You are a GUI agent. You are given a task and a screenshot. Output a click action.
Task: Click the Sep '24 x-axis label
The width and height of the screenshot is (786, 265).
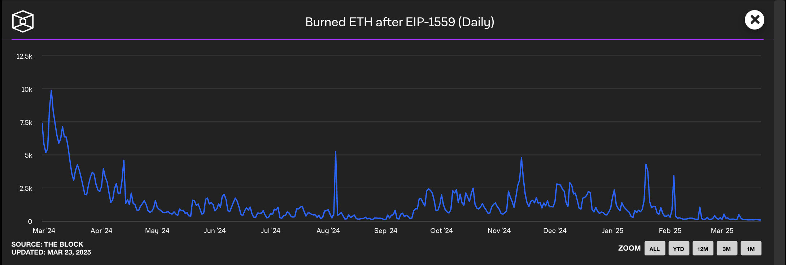(x=386, y=230)
